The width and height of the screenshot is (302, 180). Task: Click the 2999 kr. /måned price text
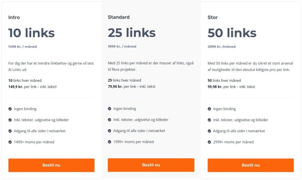[x=221, y=46]
